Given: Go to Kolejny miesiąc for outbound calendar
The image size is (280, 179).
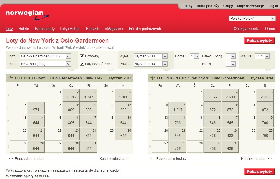Looking at the screenshot, I should click(115, 158).
